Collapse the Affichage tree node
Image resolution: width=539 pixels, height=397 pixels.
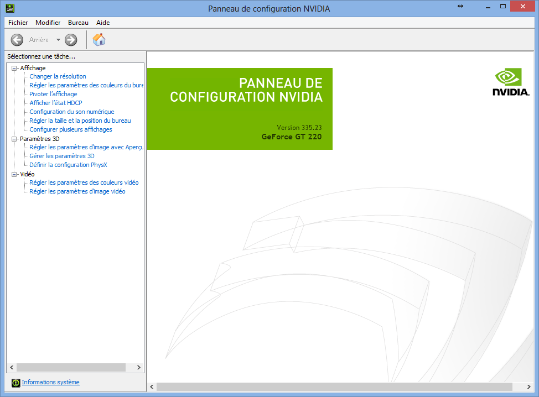tap(14, 68)
